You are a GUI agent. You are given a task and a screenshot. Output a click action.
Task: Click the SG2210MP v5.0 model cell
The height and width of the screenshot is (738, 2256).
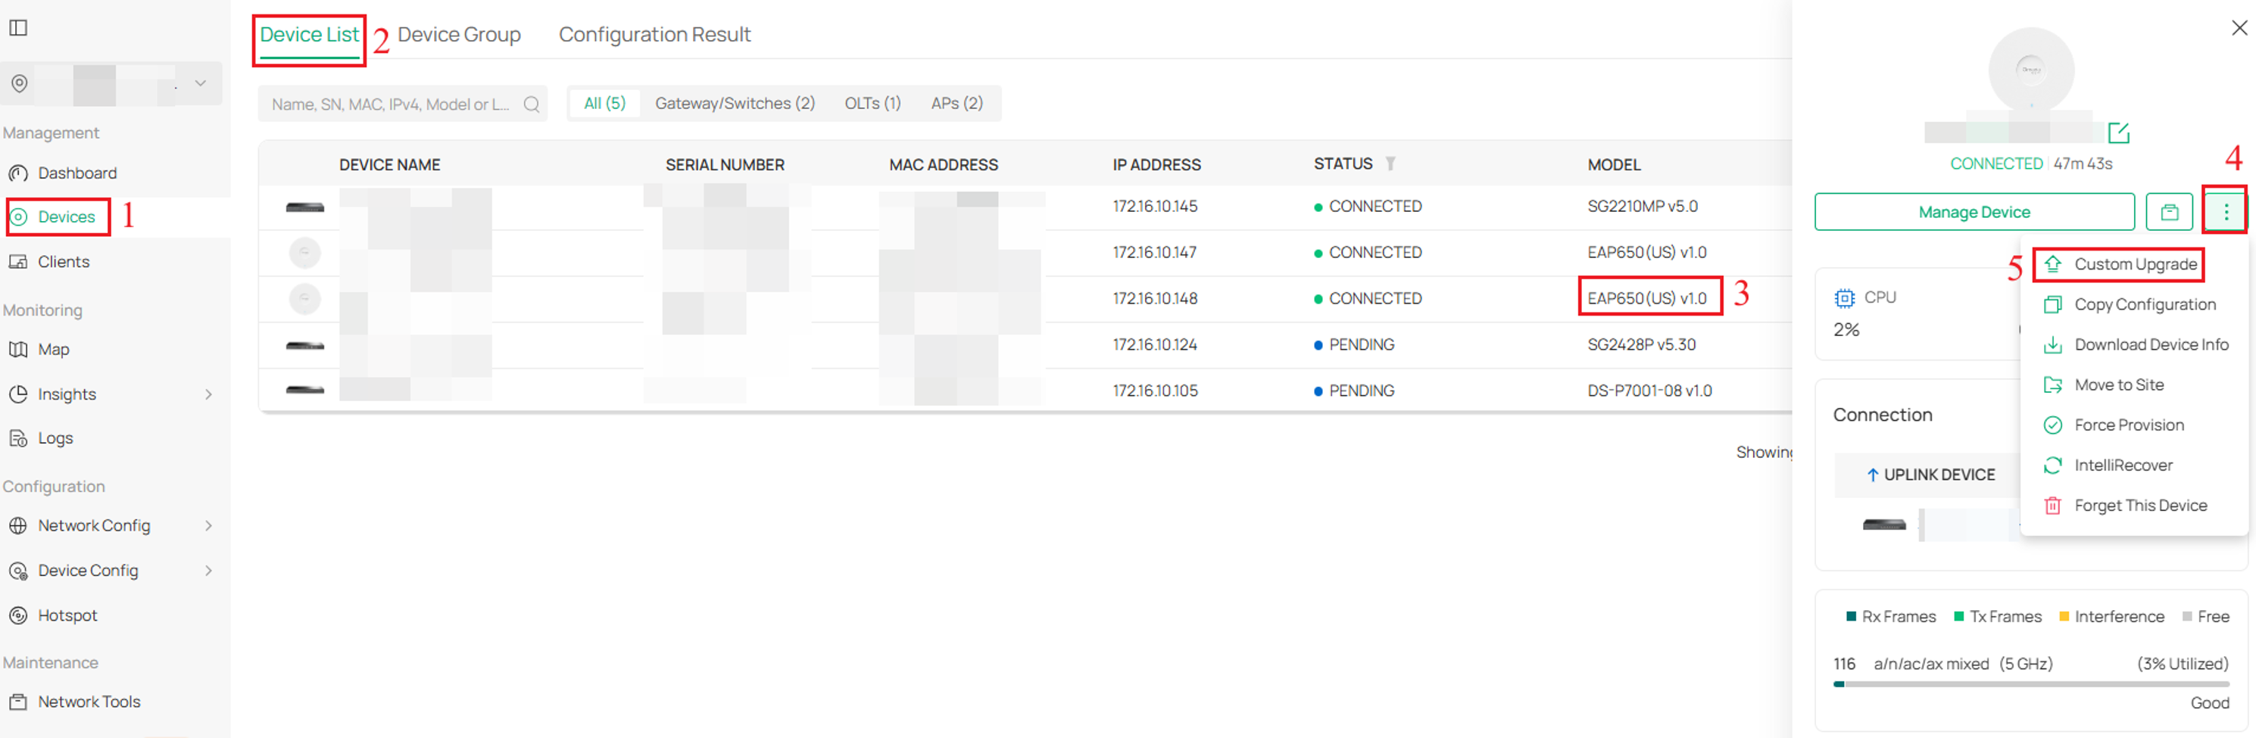1642,206
